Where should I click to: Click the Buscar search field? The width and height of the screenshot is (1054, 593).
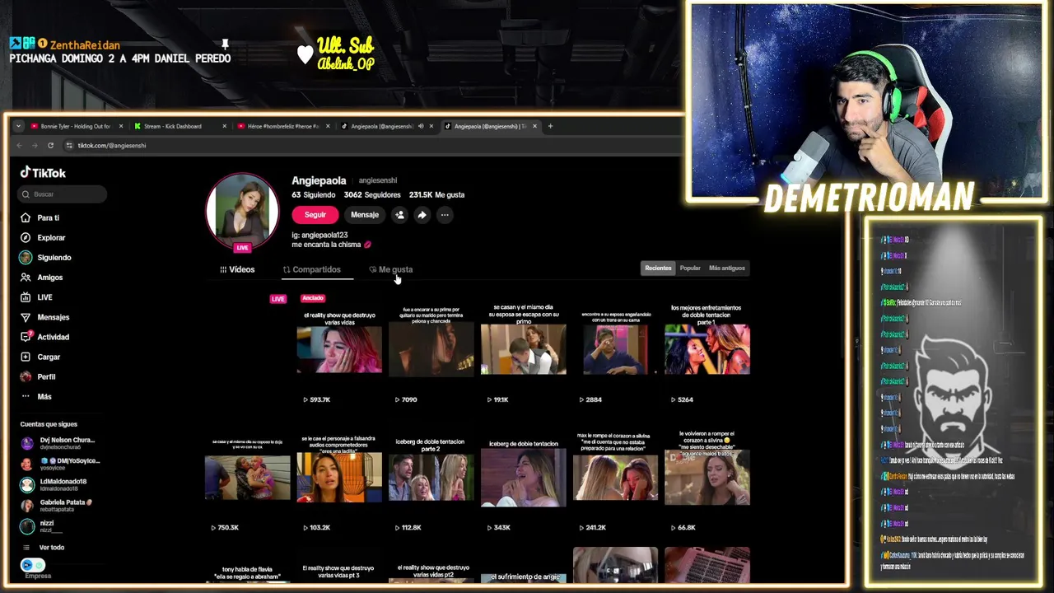coord(62,194)
